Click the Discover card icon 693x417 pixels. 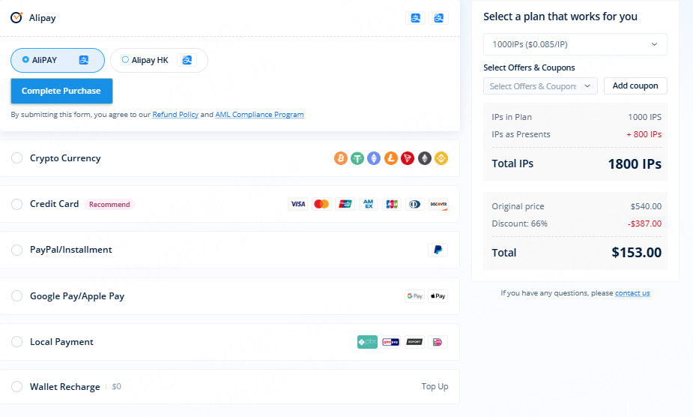click(438, 204)
